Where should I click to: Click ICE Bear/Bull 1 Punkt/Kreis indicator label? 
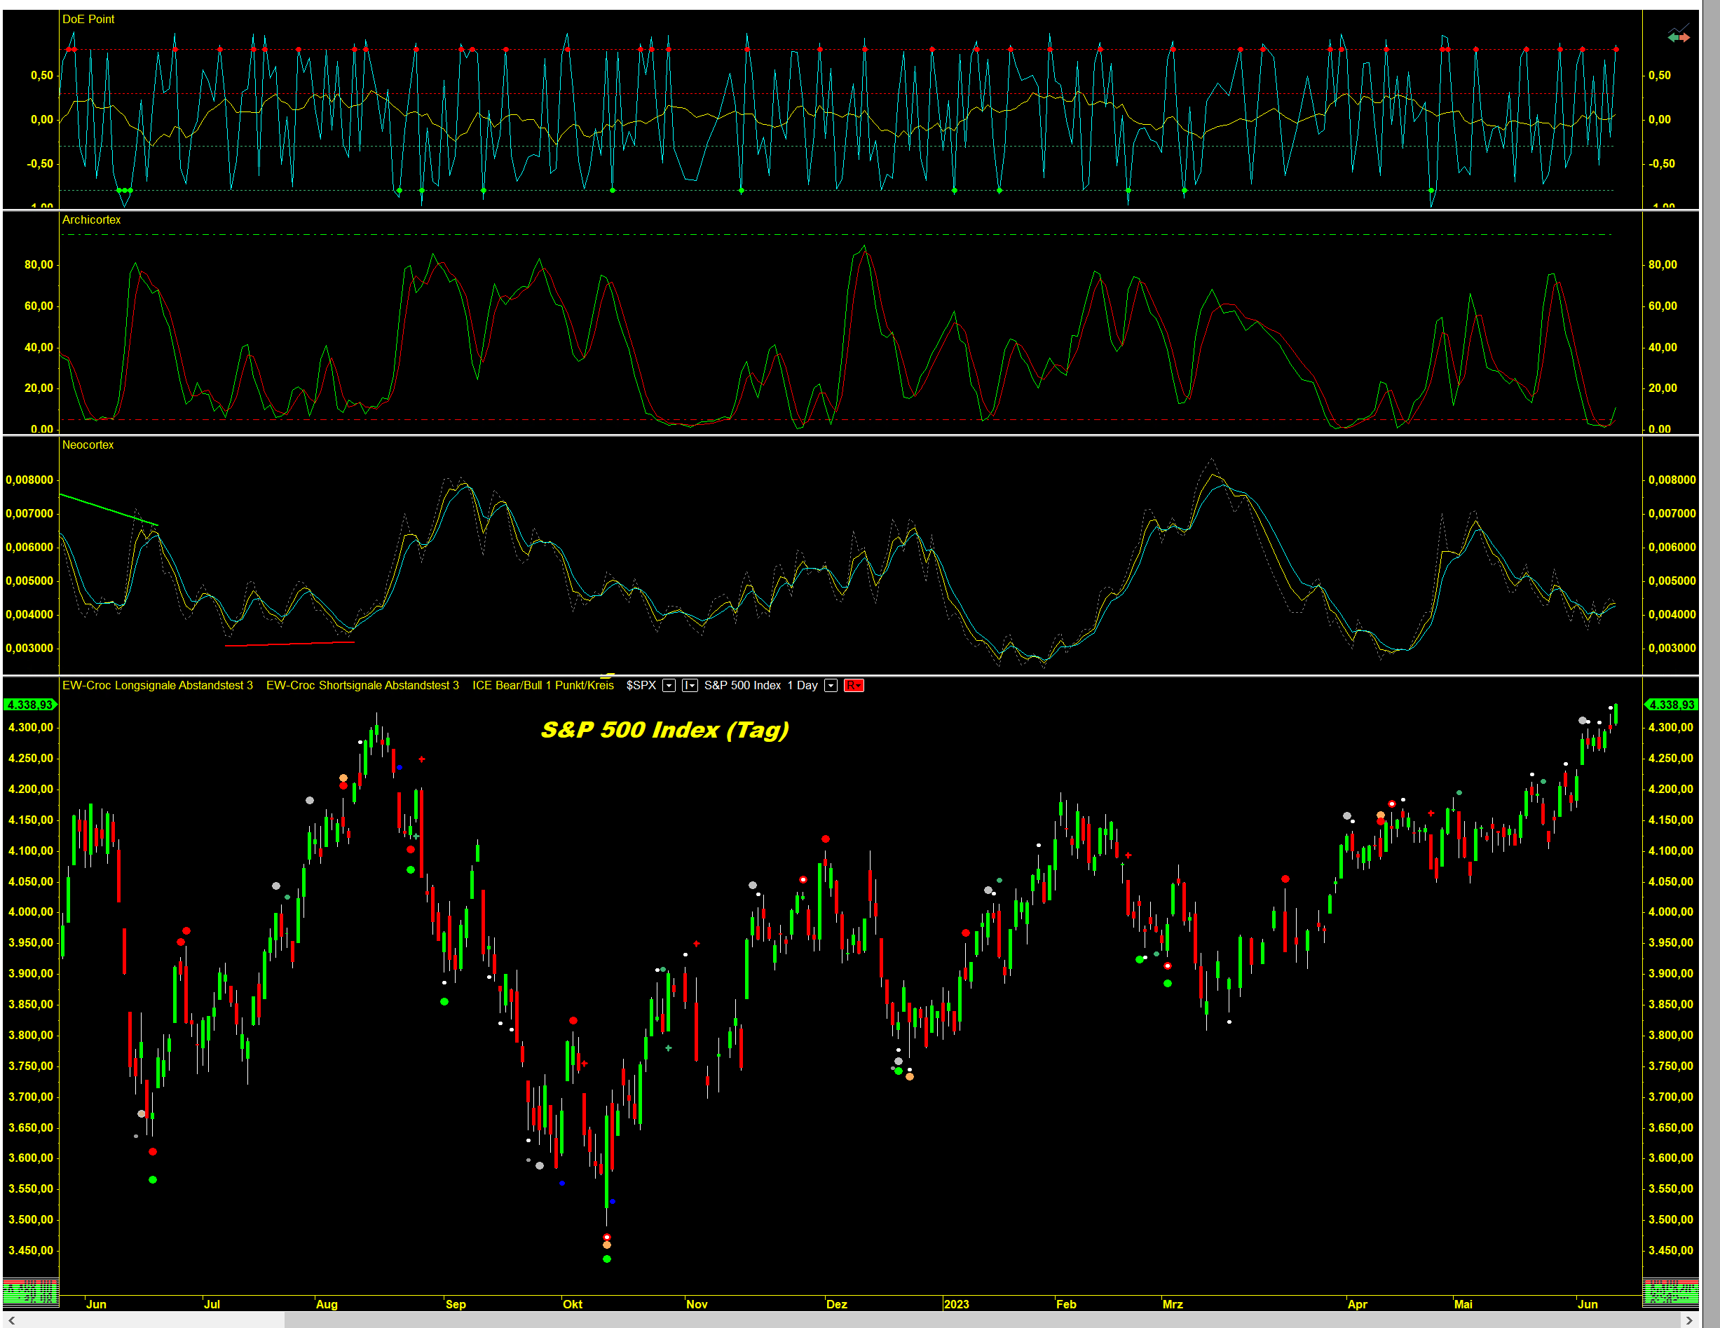(542, 685)
